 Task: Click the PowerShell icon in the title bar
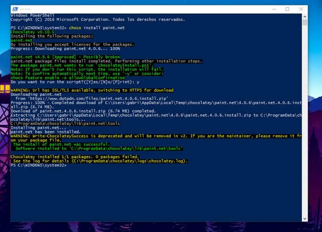pyautogui.click(x=14, y=9)
